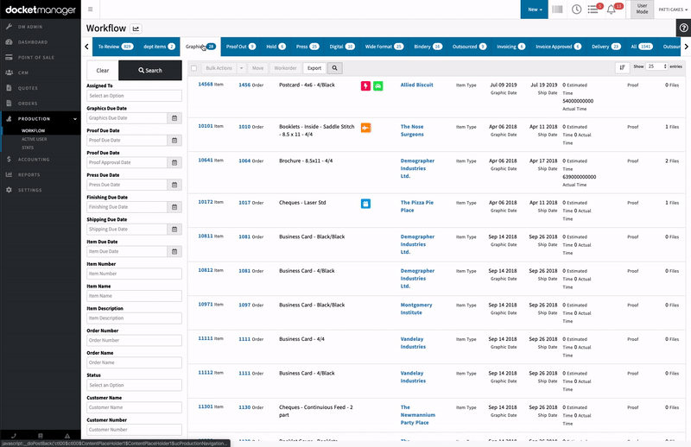
Task: Open the Accounting dollar icon
Action: 9,160
